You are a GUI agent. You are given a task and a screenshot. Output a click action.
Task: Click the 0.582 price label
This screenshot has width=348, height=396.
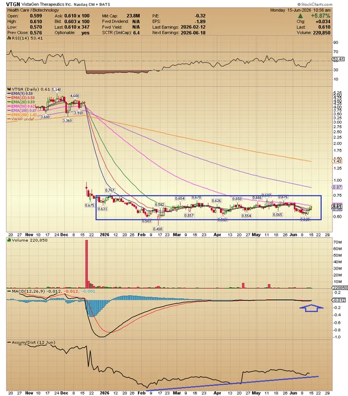(159, 204)
